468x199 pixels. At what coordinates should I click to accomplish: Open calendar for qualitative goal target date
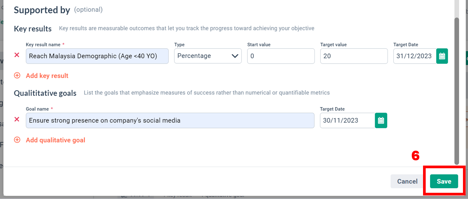[381, 120]
